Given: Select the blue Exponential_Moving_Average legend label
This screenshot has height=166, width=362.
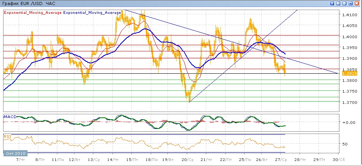Looking at the screenshot, I should pos(92,12).
